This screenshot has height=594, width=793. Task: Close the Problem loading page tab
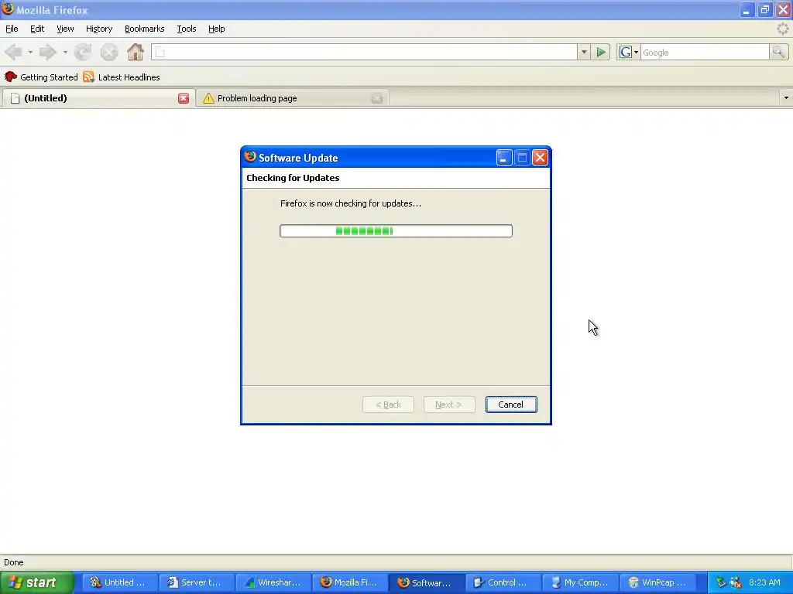[x=377, y=98]
